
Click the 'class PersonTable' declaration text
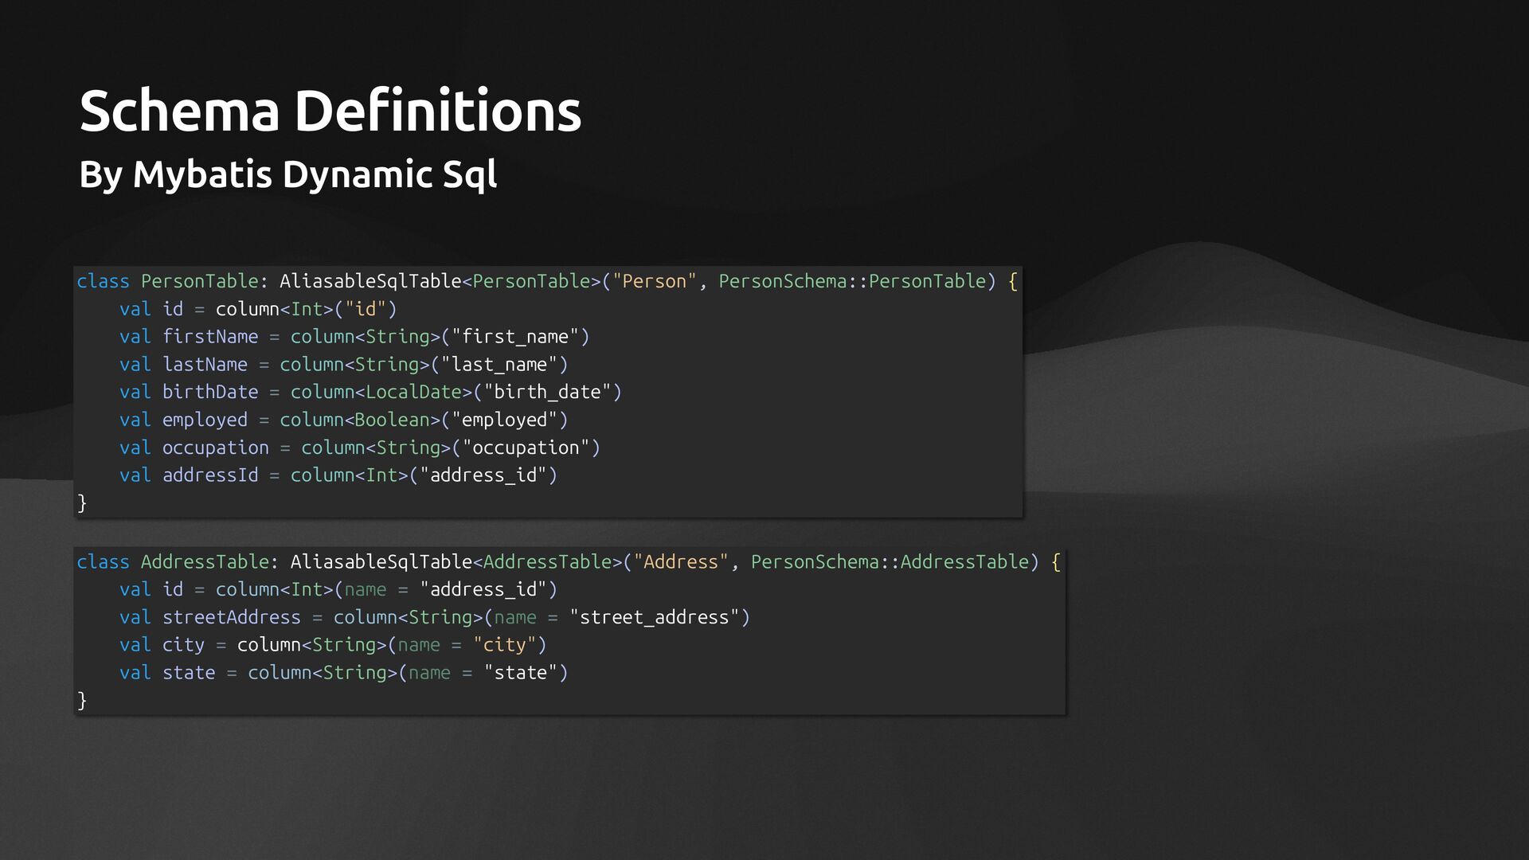point(167,281)
